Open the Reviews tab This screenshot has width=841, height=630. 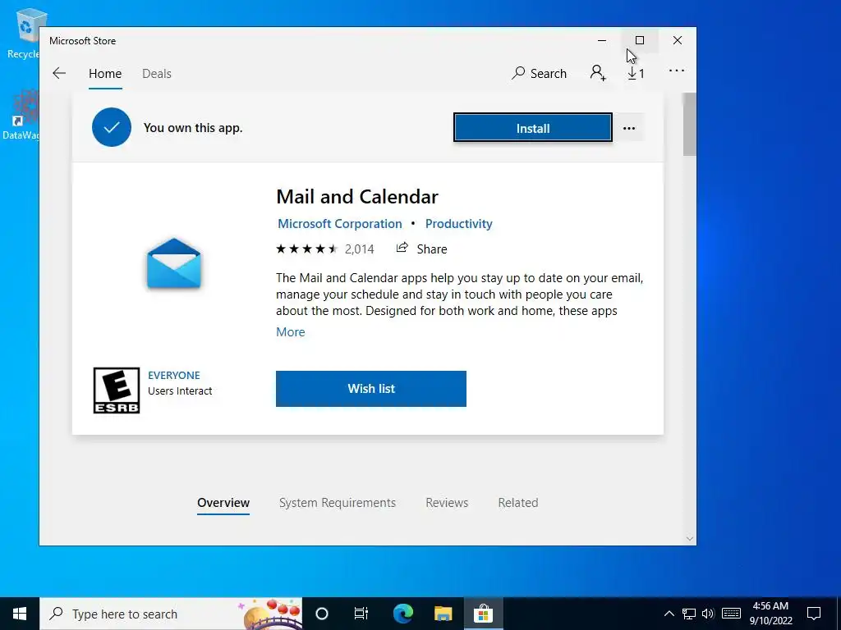click(x=447, y=503)
